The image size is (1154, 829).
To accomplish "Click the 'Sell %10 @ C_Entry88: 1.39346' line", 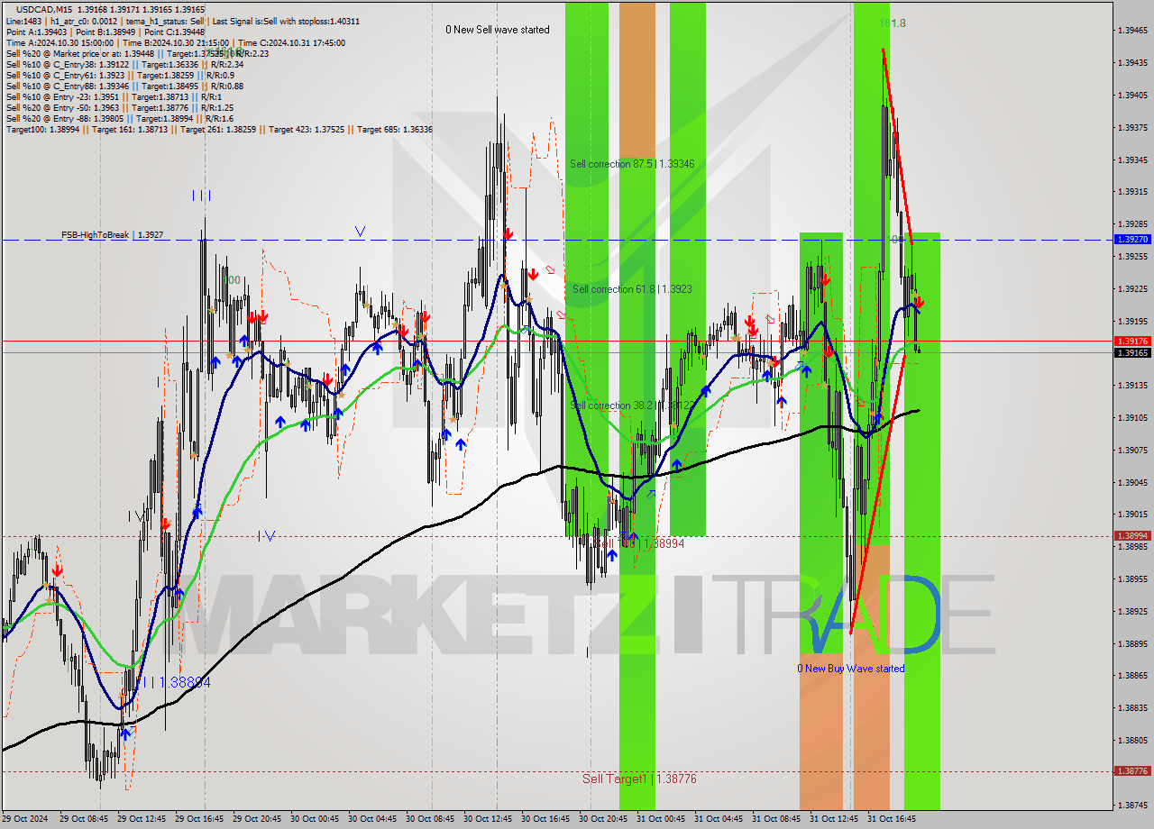I will click(124, 86).
